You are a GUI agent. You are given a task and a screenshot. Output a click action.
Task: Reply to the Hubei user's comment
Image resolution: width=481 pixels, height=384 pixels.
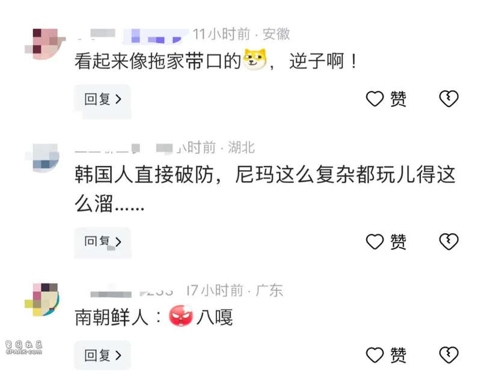pyautogui.click(x=102, y=242)
